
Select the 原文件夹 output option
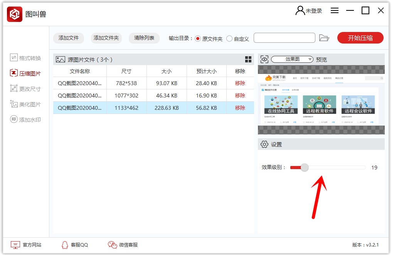point(197,38)
